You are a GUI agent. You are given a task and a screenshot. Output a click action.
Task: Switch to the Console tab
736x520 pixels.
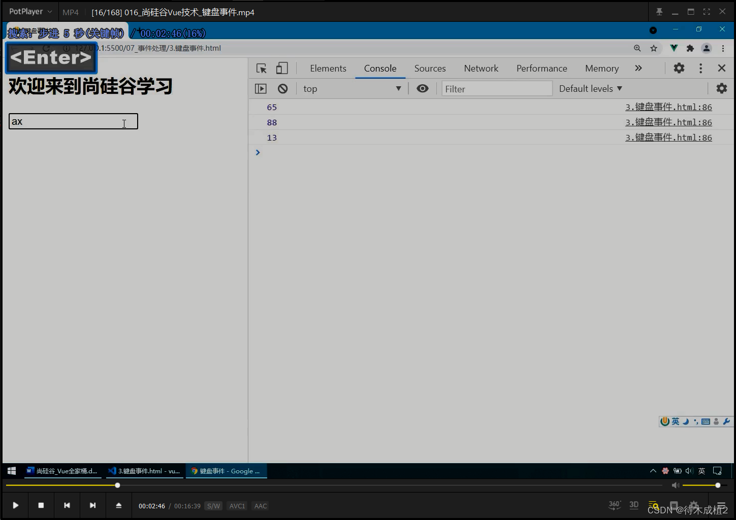tap(380, 68)
